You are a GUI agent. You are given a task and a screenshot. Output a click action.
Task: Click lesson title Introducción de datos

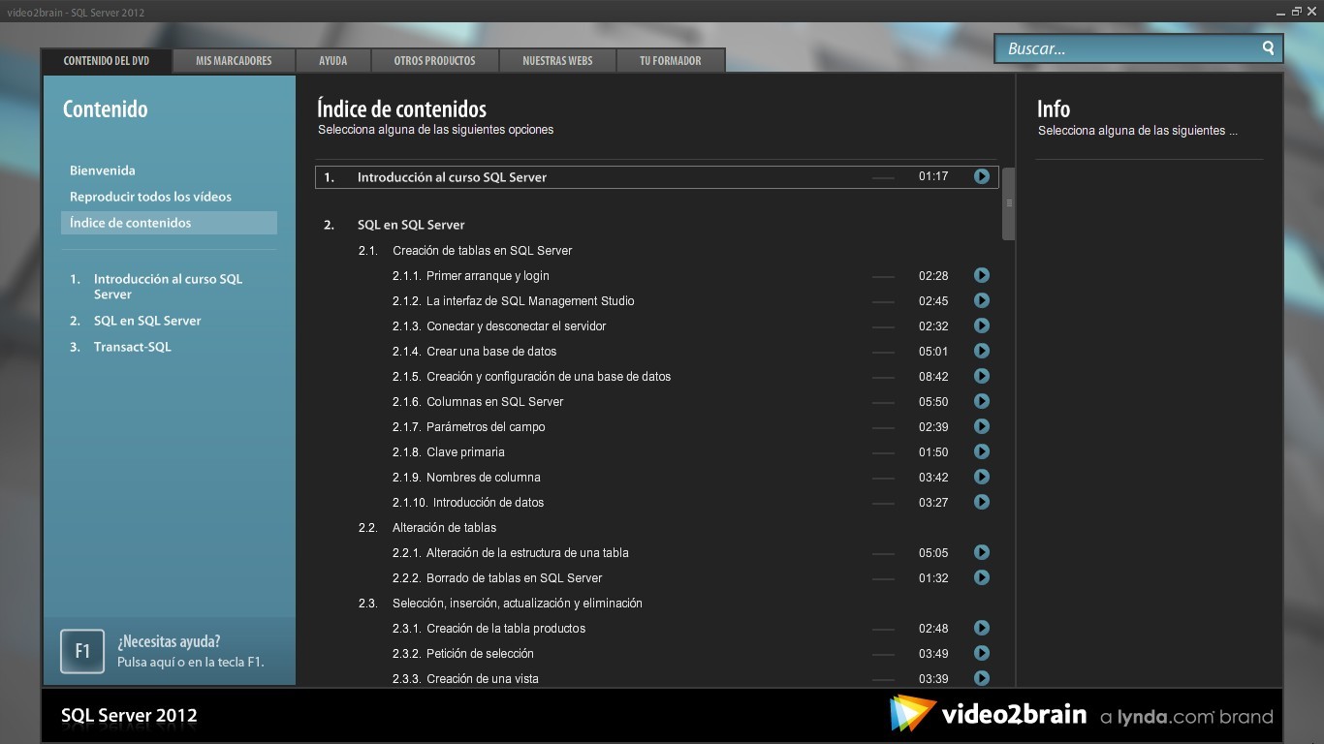click(x=489, y=502)
